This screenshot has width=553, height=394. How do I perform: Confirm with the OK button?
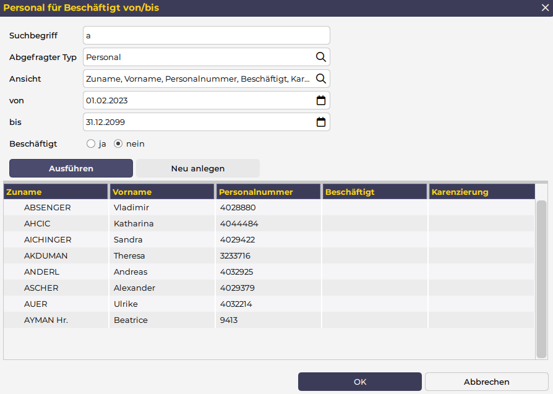tap(360, 382)
